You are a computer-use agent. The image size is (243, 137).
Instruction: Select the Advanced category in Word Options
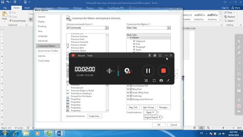click(x=43, y=41)
